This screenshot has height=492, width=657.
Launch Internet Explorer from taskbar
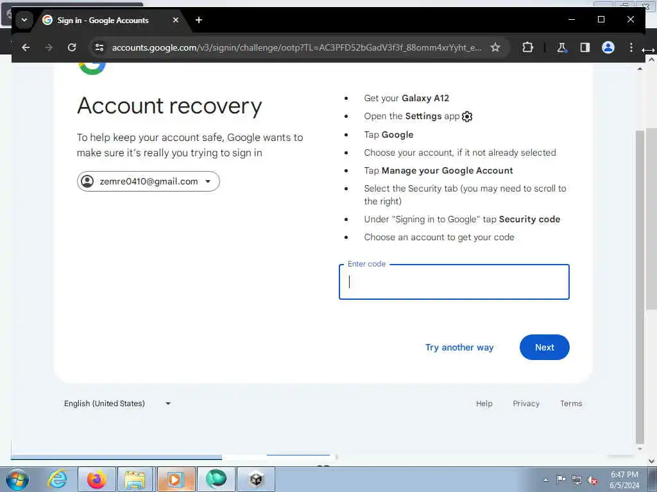57,479
